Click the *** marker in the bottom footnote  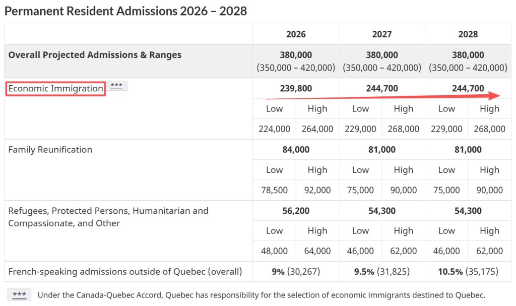pos(20,295)
